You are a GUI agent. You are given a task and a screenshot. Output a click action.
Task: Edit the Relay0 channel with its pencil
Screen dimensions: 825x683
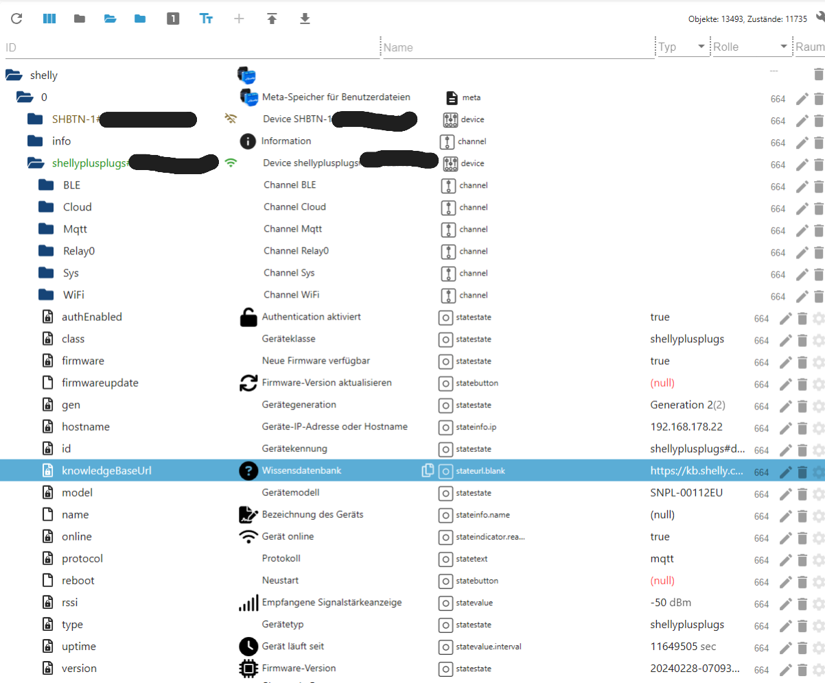click(802, 252)
